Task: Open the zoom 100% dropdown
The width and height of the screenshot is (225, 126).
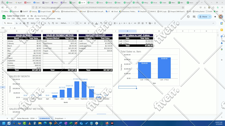Action: [34, 23]
